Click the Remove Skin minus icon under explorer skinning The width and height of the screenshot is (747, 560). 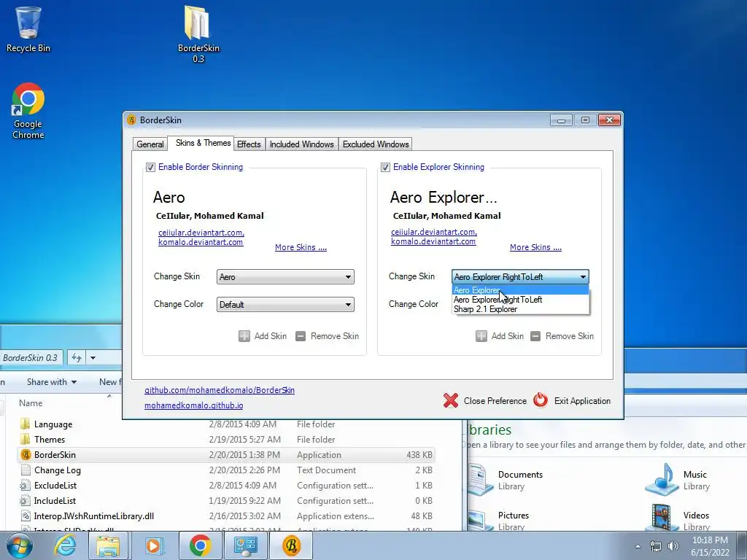pyautogui.click(x=535, y=336)
